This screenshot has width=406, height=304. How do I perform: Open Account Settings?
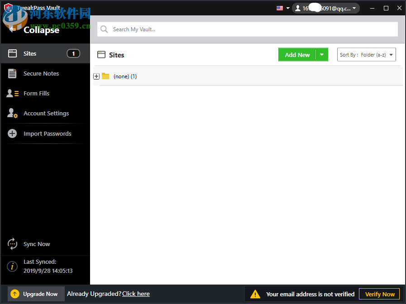(45, 113)
